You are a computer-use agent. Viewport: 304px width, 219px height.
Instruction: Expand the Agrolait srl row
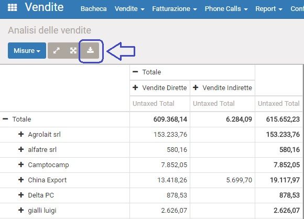(21, 134)
